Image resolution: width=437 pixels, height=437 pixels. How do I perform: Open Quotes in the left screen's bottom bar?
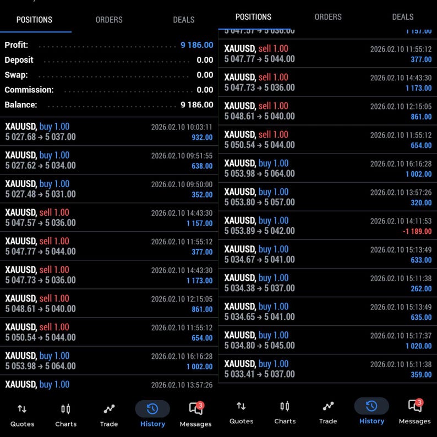[x=22, y=416]
